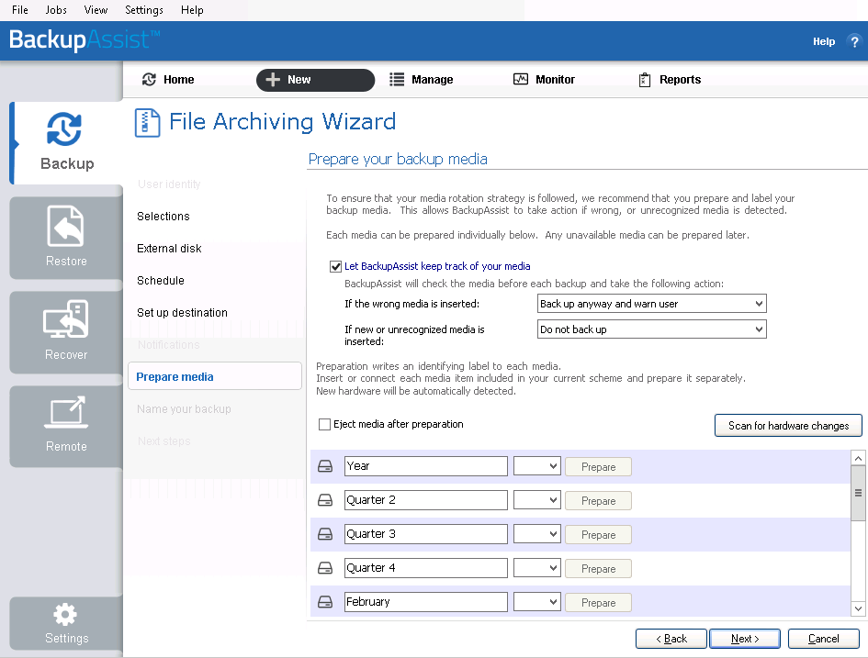Enable Eject media after preparation

[x=324, y=424]
